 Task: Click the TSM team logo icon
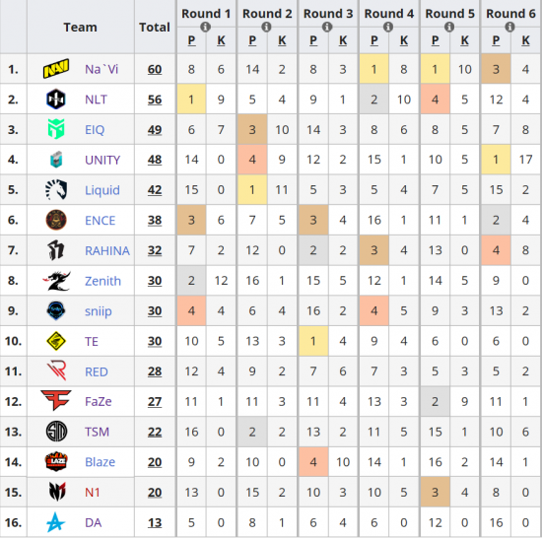point(56,432)
